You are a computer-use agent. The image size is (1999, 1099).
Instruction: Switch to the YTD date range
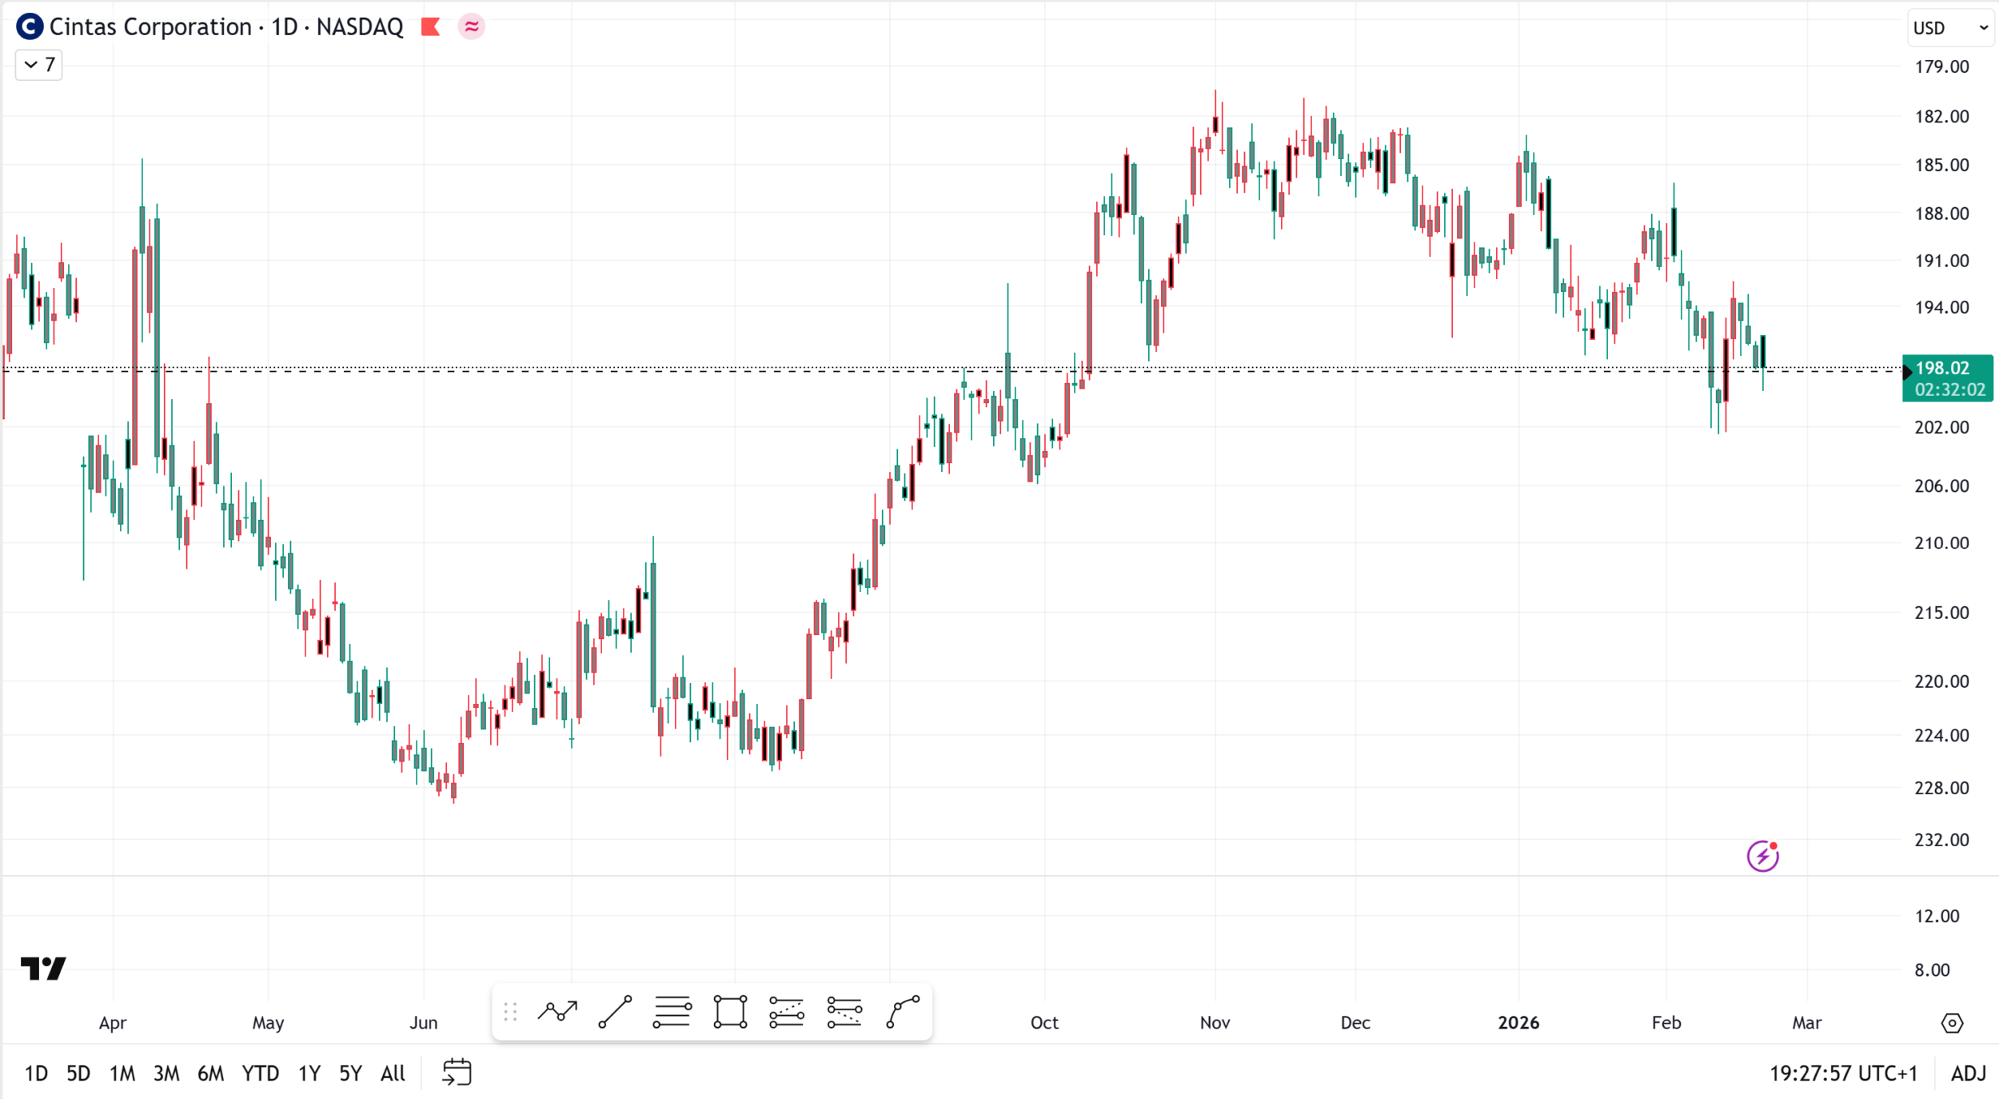pyautogui.click(x=260, y=1073)
